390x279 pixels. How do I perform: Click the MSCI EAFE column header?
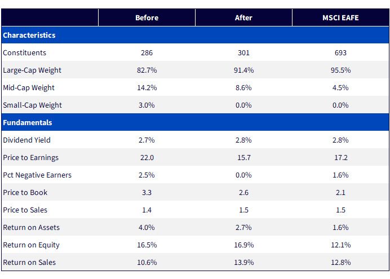coord(340,17)
